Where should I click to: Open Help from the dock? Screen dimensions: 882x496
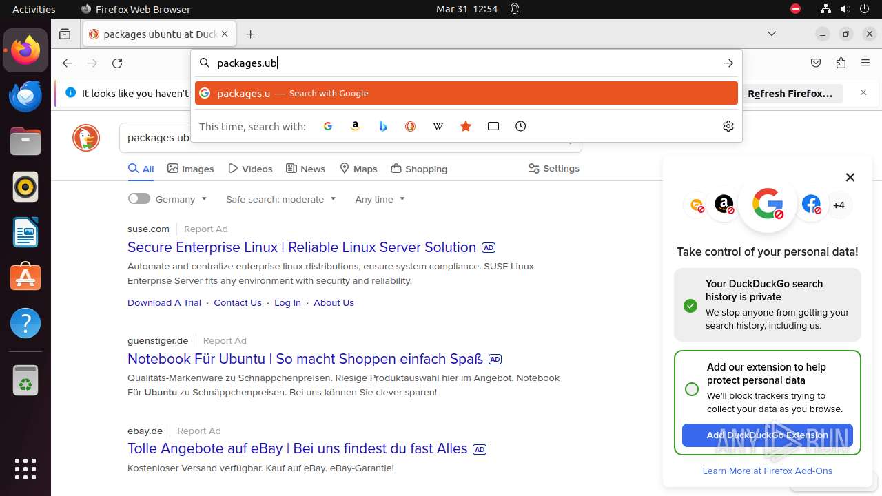point(25,323)
